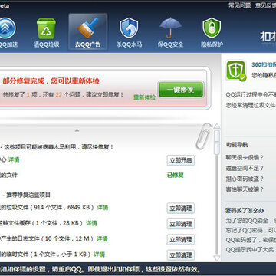Click 立即清理 for the 28 KB cache row
The height and width of the screenshot is (276, 276).
(181, 224)
